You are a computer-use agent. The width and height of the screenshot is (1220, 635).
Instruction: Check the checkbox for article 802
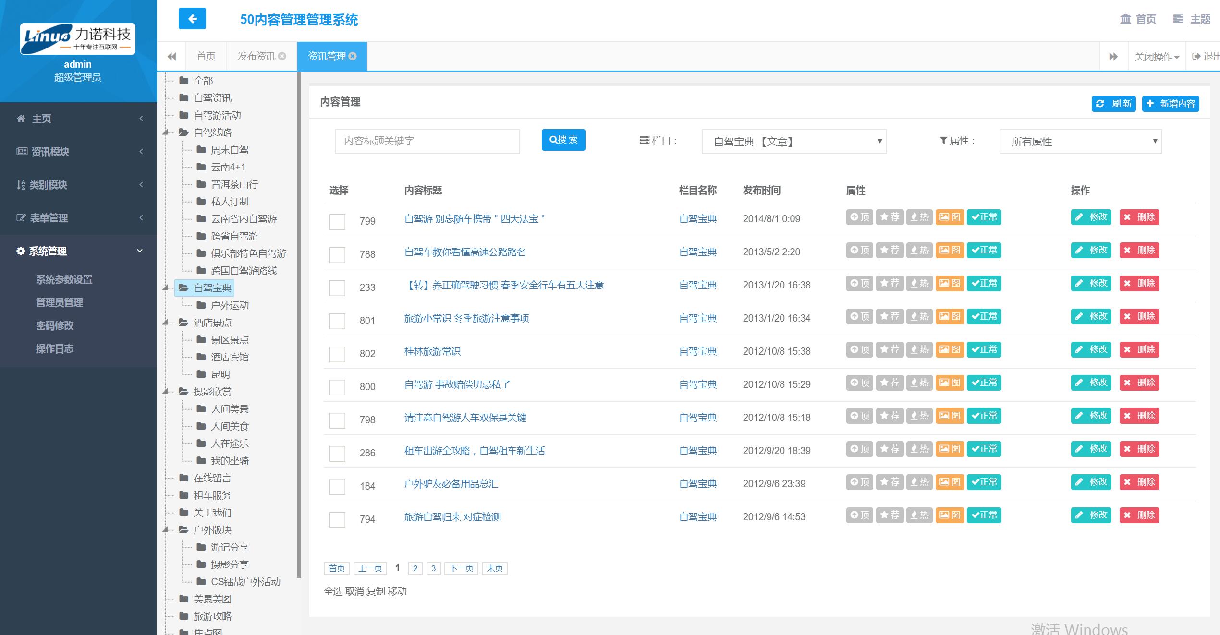[x=337, y=354]
